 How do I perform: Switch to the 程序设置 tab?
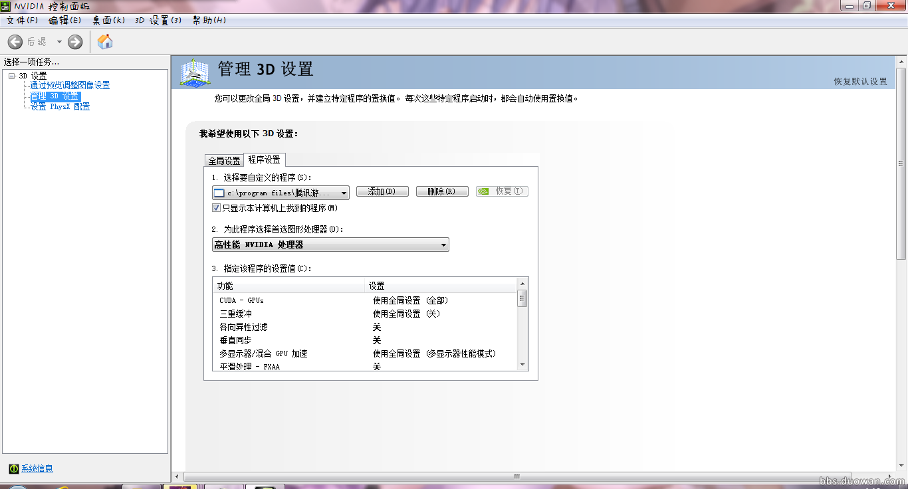click(264, 159)
